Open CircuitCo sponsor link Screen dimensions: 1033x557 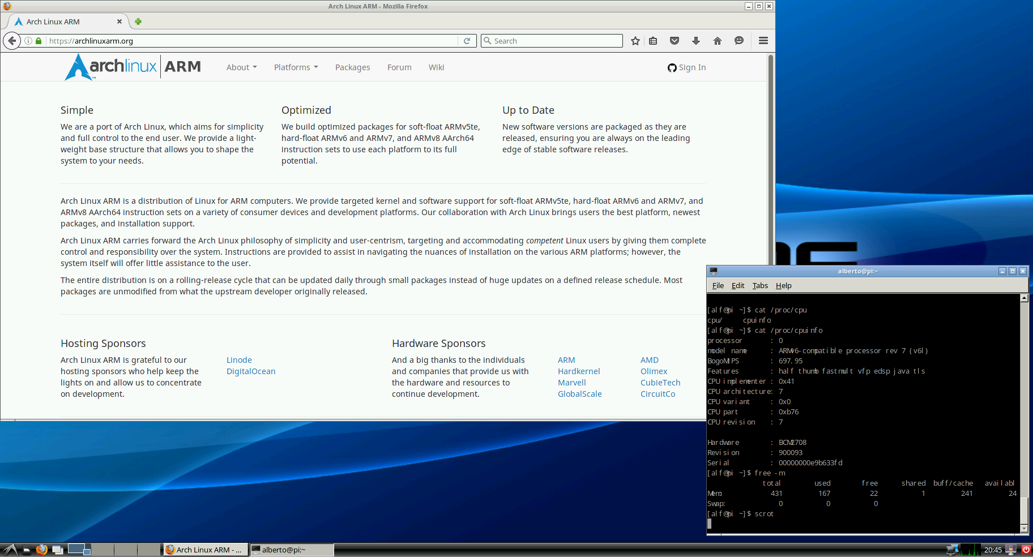(658, 394)
